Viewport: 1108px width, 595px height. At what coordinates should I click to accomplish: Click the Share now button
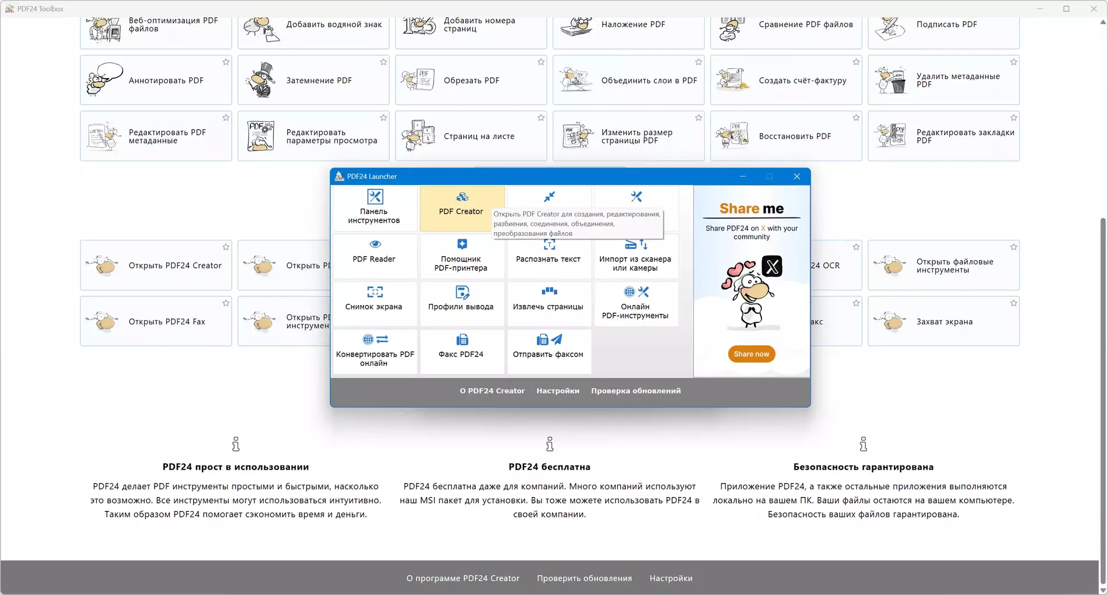tap(752, 354)
